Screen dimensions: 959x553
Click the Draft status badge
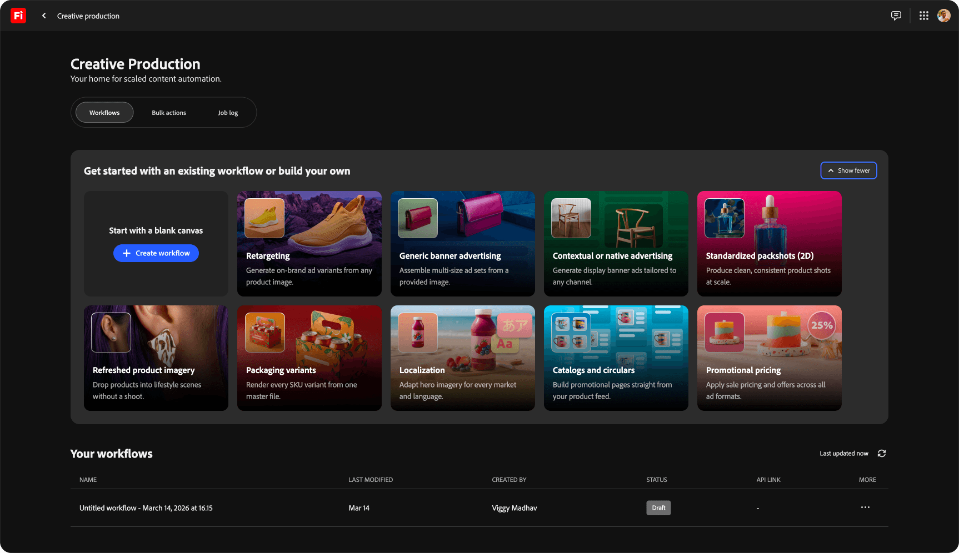[658, 508]
